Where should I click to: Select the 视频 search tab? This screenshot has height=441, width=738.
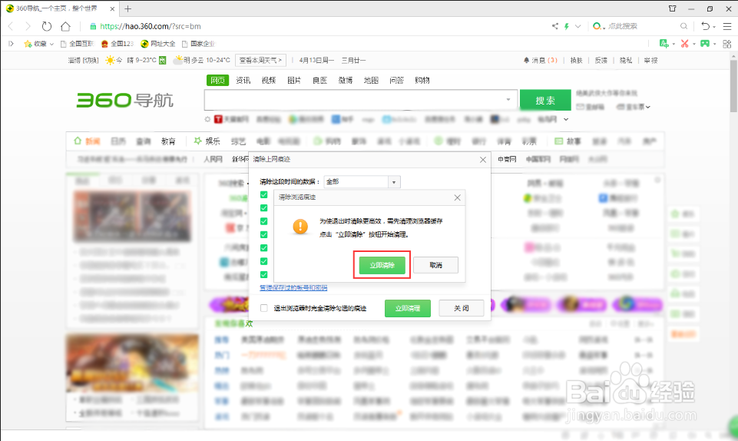269,80
